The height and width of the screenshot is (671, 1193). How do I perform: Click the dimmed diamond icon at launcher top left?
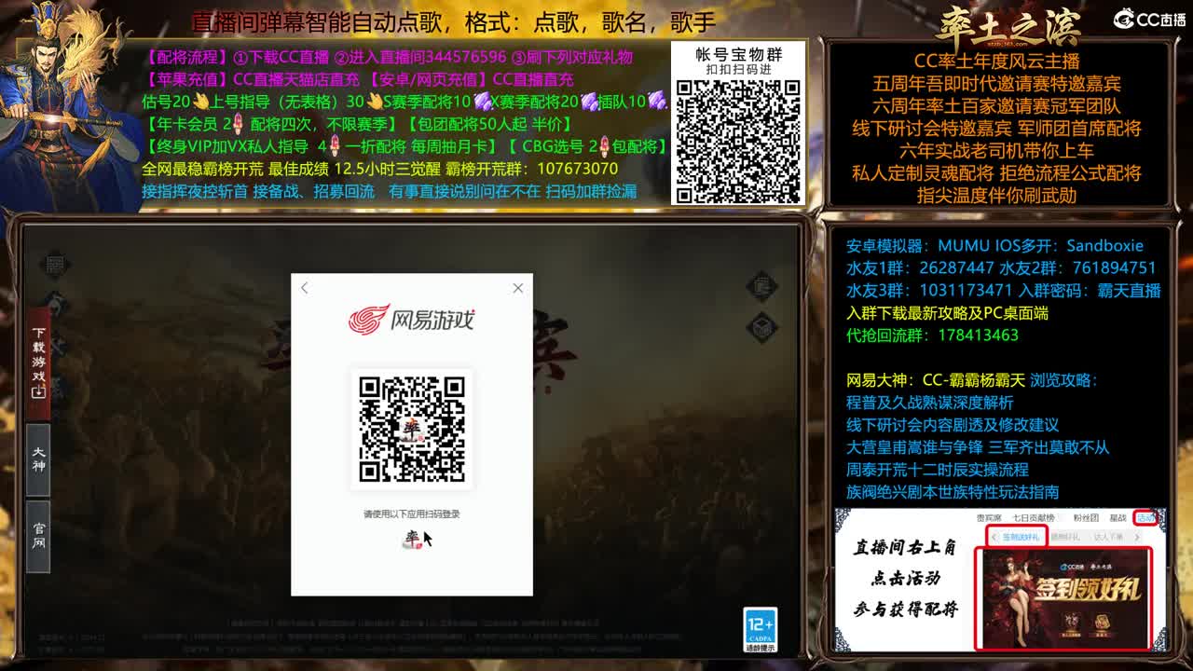click(55, 264)
